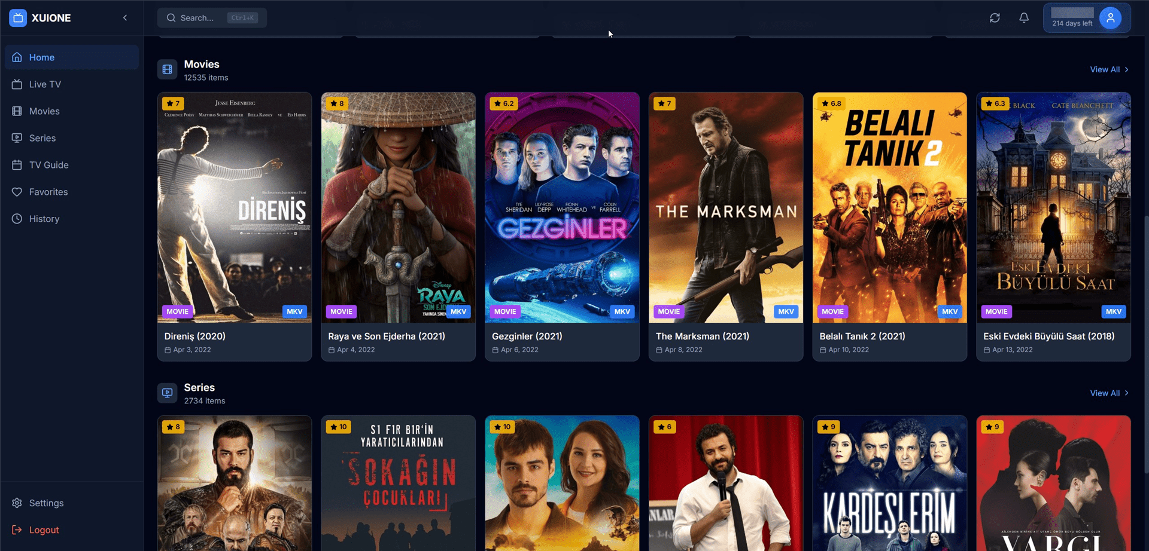Viewport: 1149px width, 551px height.
Task: Expand Movies list via View All
Action: 1110,70
